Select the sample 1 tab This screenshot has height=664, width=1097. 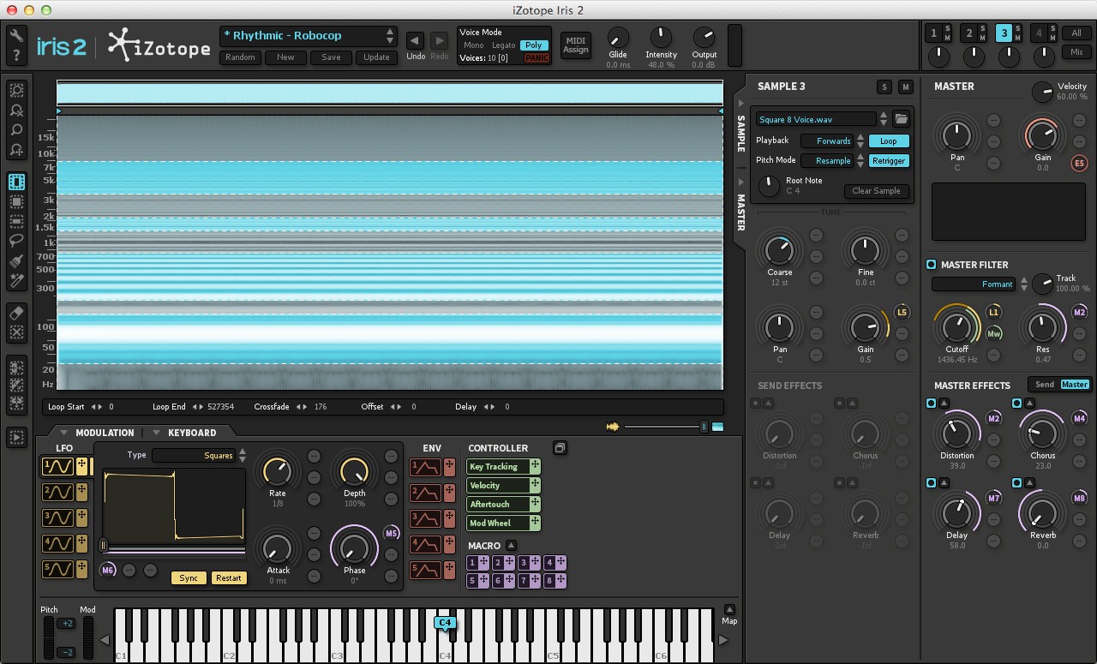click(x=933, y=33)
